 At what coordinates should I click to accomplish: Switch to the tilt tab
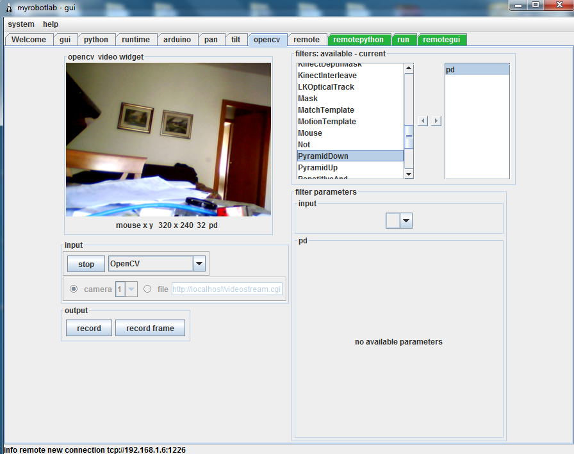(236, 40)
